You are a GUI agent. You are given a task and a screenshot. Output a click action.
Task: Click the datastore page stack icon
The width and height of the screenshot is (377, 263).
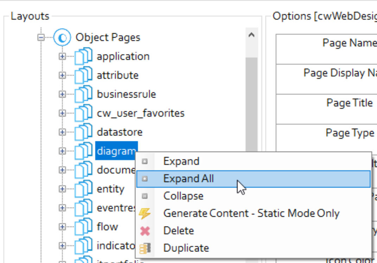click(84, 132)
